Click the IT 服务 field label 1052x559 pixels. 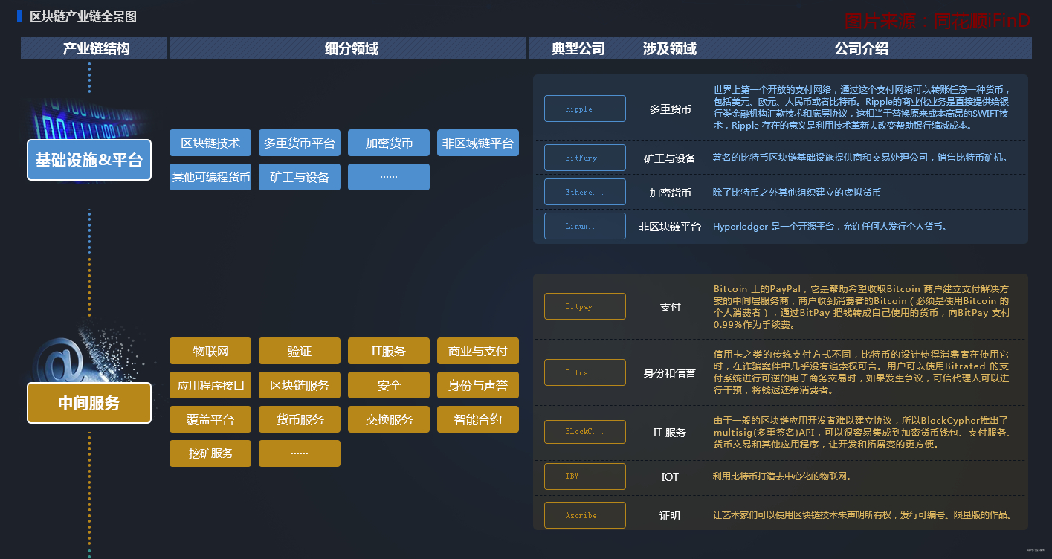coord(670,432)
